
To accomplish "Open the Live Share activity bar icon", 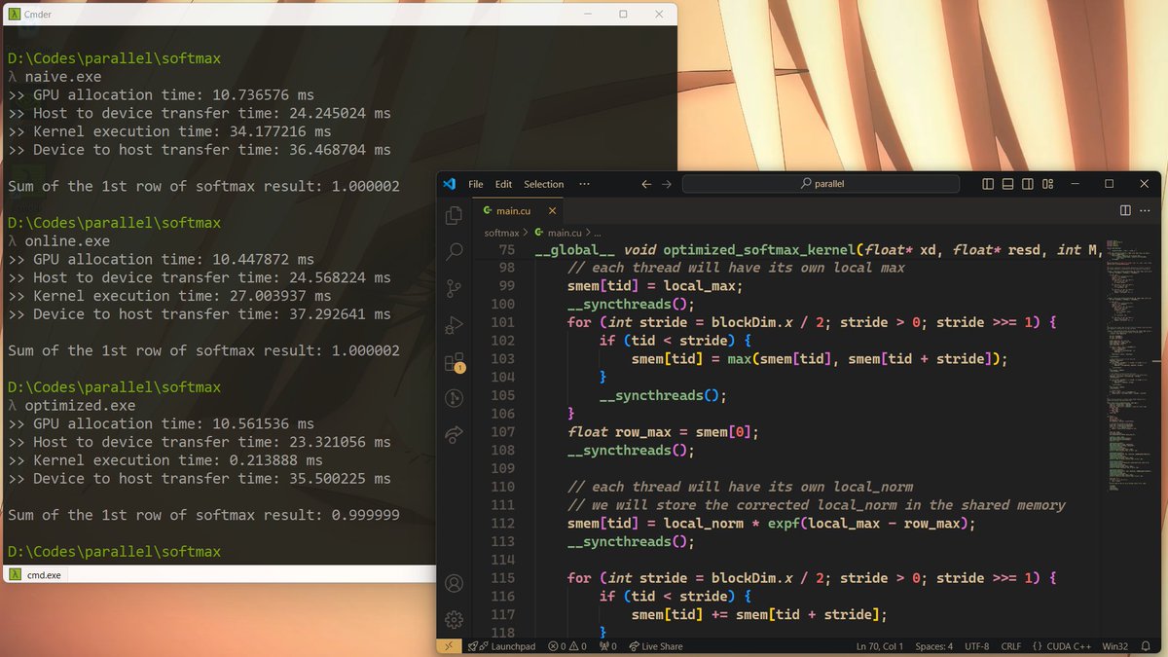I will click(454, 435).
